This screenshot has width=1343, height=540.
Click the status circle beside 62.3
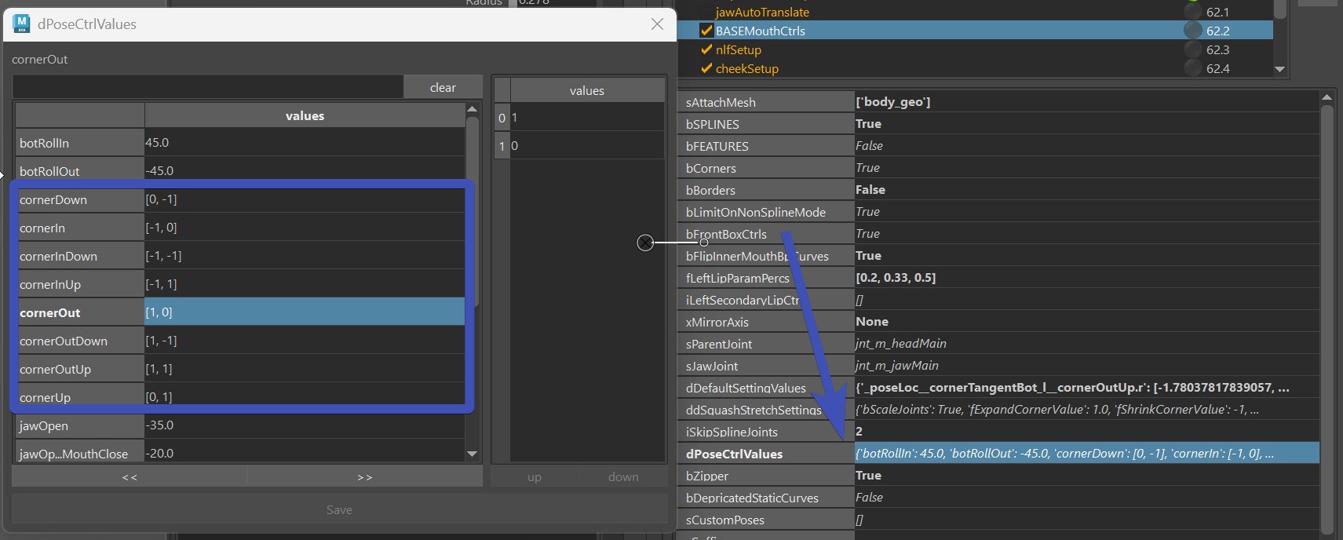tap(1193, 49)
